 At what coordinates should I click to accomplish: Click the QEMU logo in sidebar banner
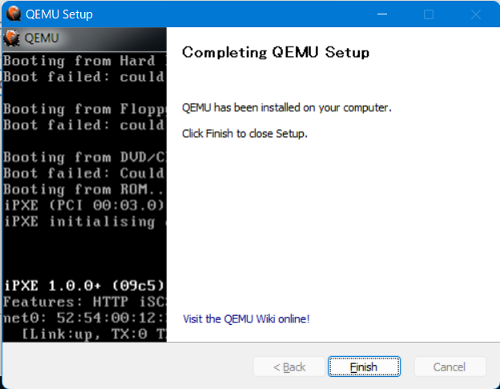[x=12, y=38]
